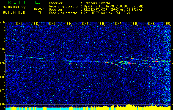
Task: Click the timestamp 25.11.04 13:40
Action: point(14,13)
